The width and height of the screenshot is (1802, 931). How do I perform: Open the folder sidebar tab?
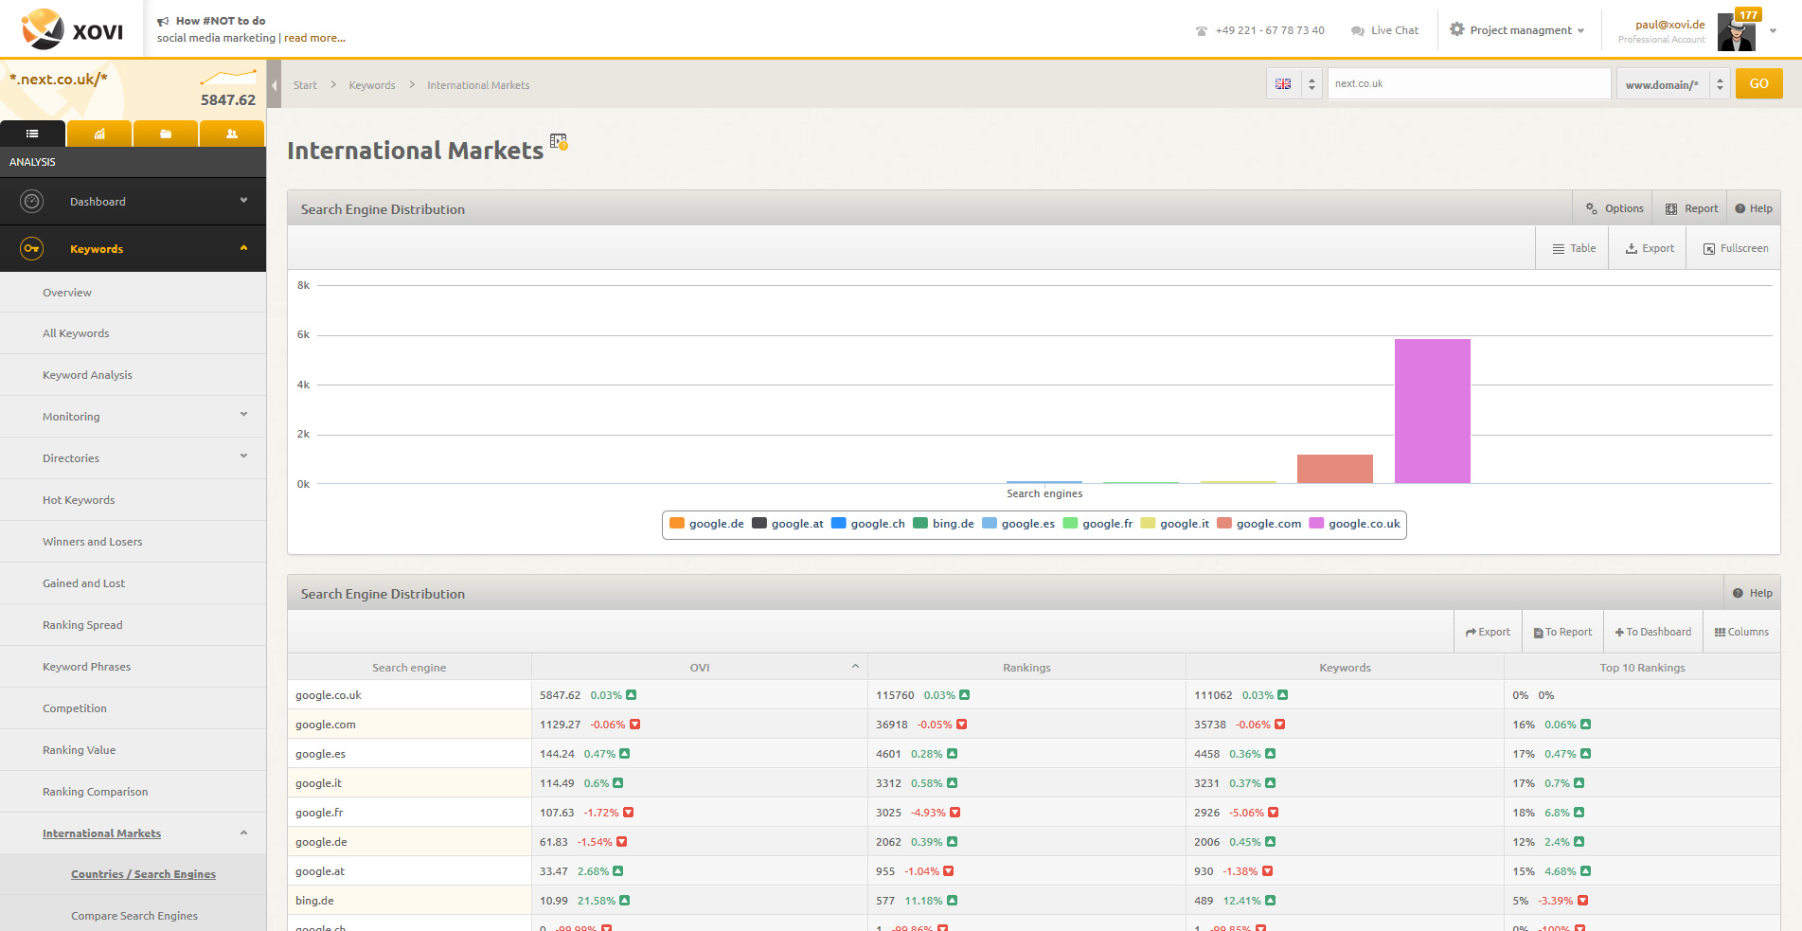[x=166, y=134]
